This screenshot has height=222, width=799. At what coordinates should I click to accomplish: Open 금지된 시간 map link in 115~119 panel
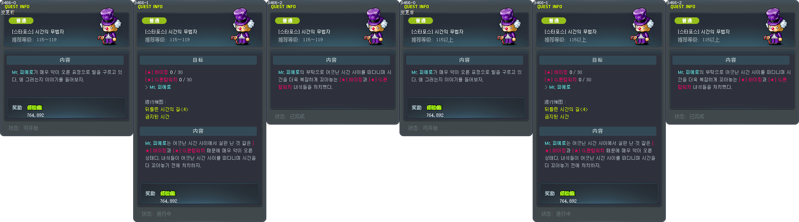pyautogui.click(x=157, y=117)
